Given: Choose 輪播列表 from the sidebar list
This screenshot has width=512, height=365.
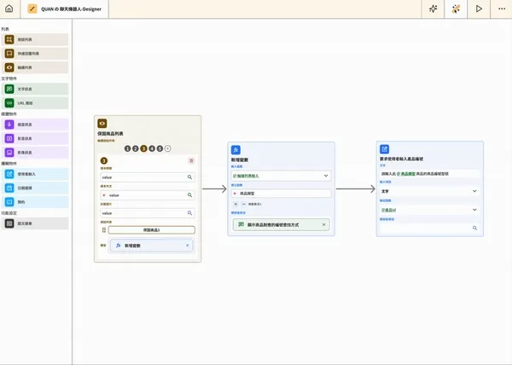Looking at the screenshot, I should [x=35, y=67].
